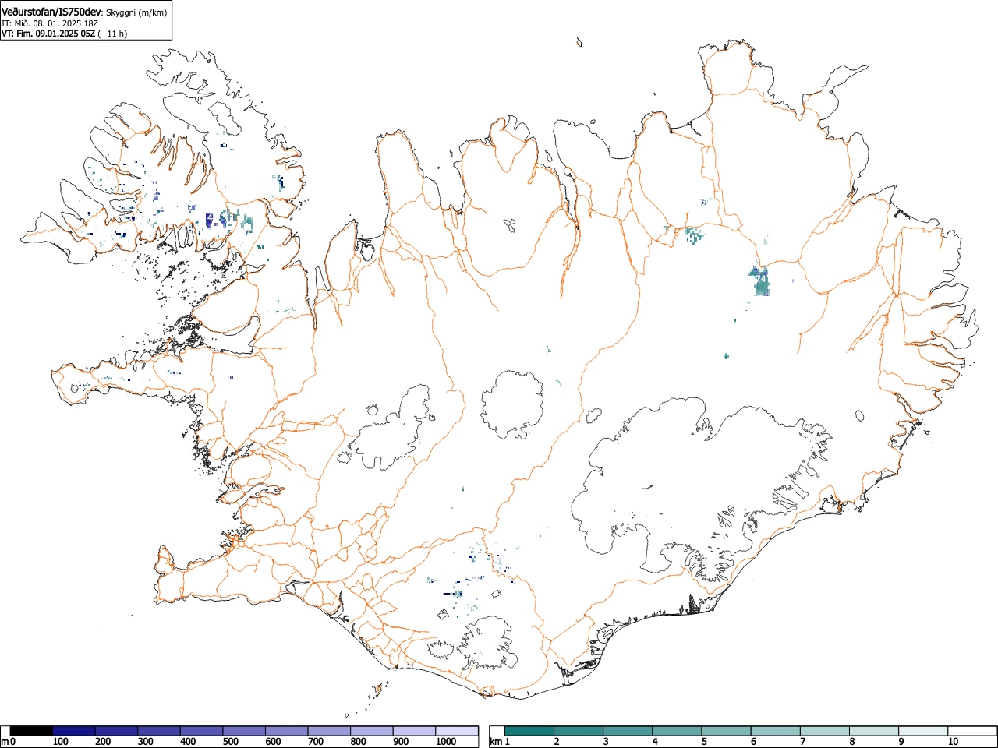The width and height of the screenshot is (998, 748).
Task: Click the "3" label on the km scale
Action: [606, 742]
